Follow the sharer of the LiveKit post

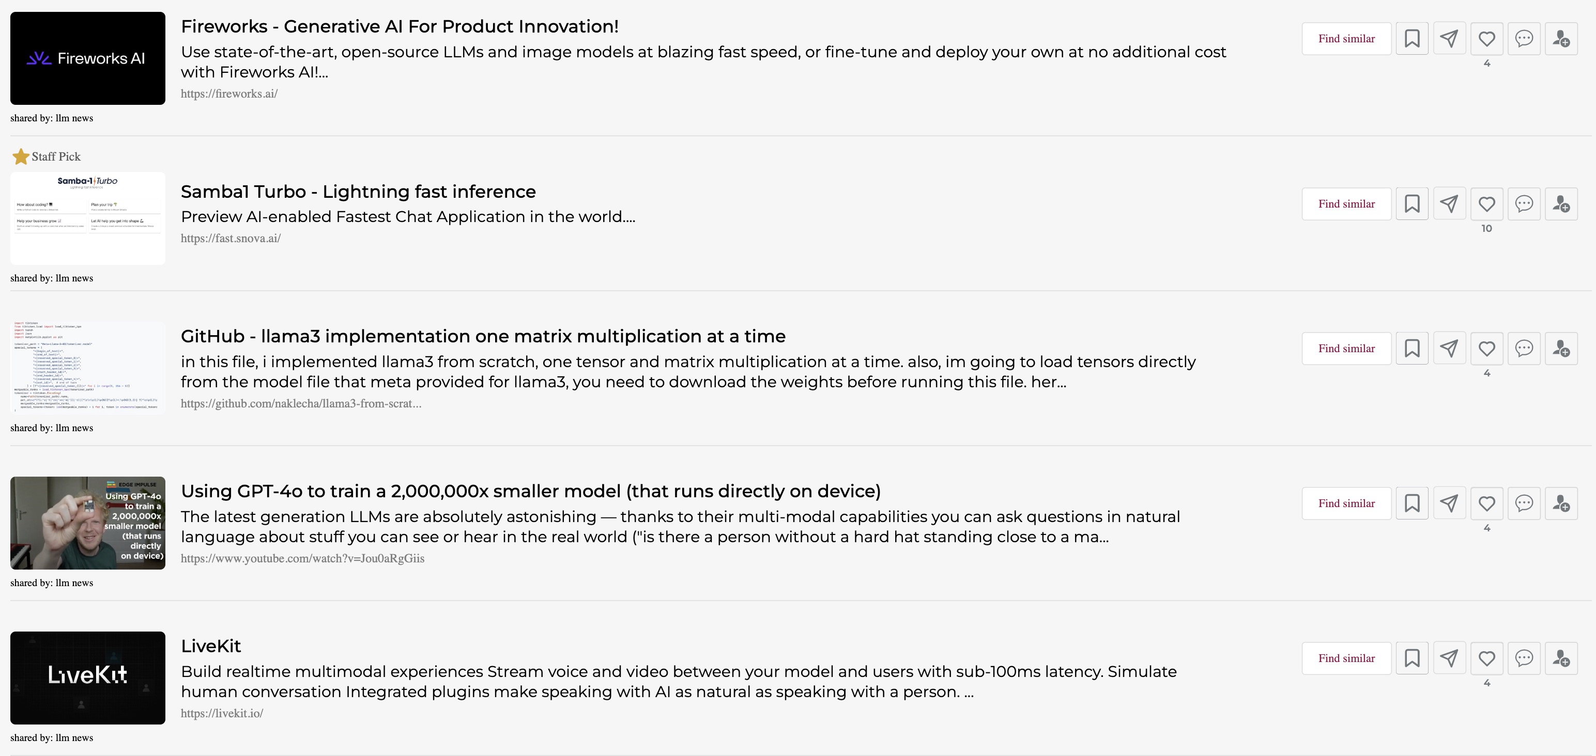(1561, 657)
